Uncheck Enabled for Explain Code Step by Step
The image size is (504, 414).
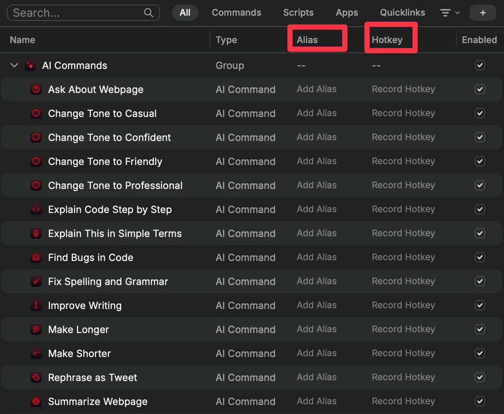(480, 209)
